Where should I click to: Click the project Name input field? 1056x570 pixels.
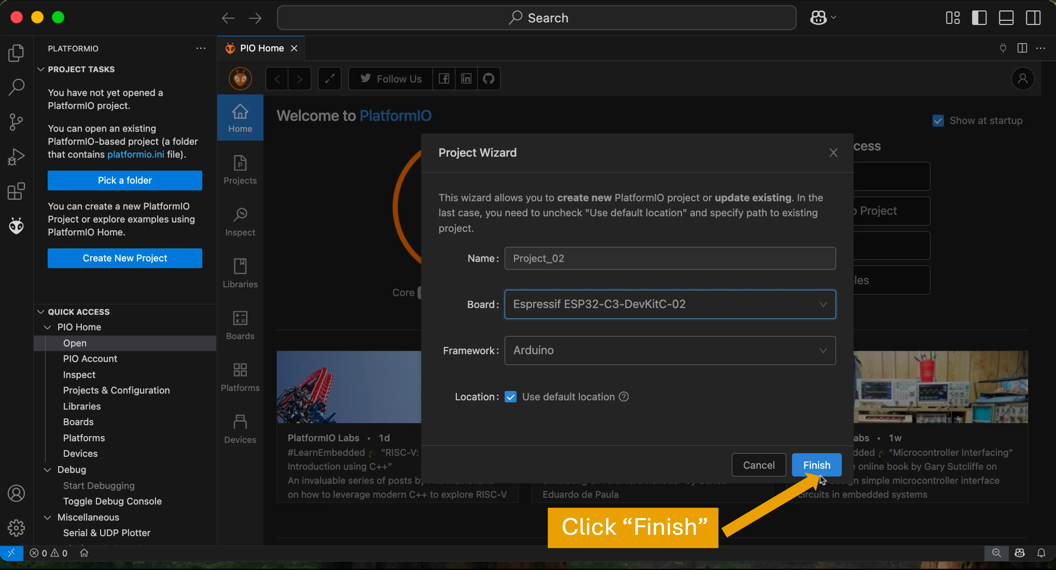coord(670,258)
